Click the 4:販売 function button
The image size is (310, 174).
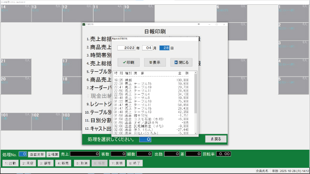[x=63, y=163]
